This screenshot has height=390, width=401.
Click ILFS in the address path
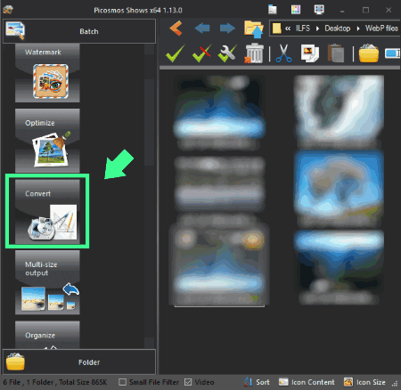tap(303, 28)
